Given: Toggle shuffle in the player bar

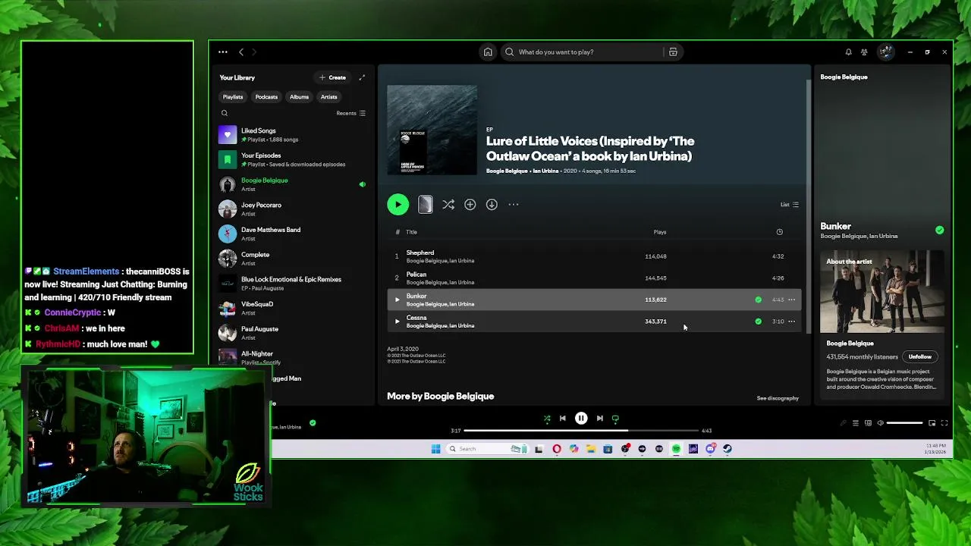Looking at the screenshot, I should point(547,419).
